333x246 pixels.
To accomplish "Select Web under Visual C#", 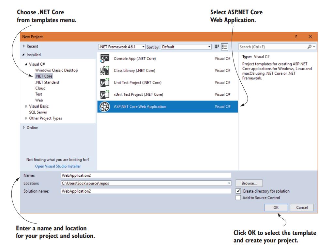I will tap(39, 100).
